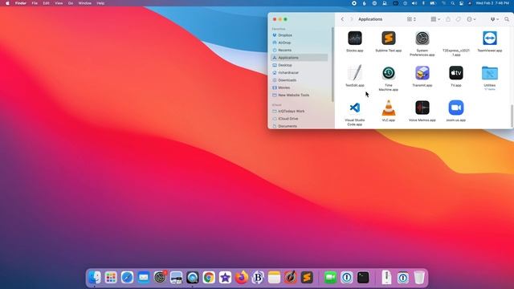Click the Edit Tags button in Finder

click(459, 19)
